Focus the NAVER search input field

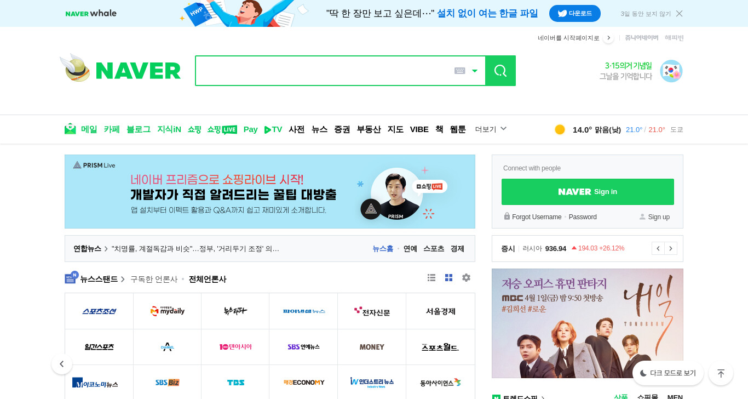point(324,71)
